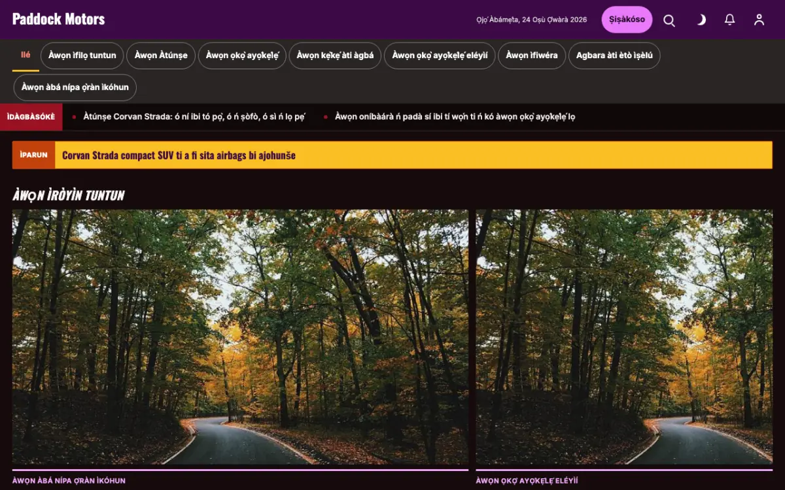Image resolution: width=785 pixels, height=490 pixels.
Task: Open Àwọn kẹ̀kẹ́ àti àgbá tab
Action: click(x=335, y=56)
